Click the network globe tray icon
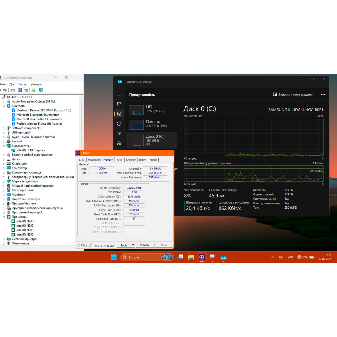This screenshot has width=337, height=337. (299, 257)
